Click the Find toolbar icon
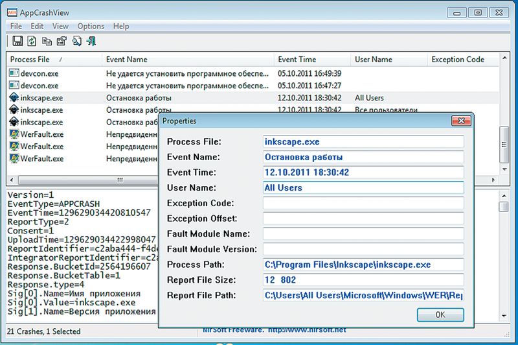518x345 pixels. coord(76,42)
